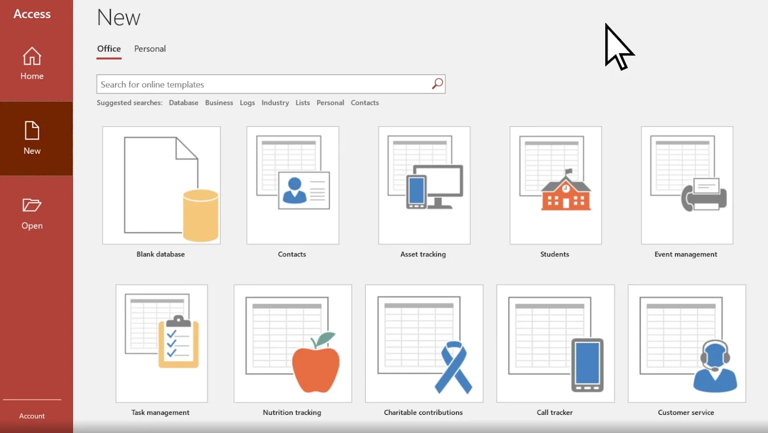
Task: Search suggested term Logs
Action: pos(247,103)
